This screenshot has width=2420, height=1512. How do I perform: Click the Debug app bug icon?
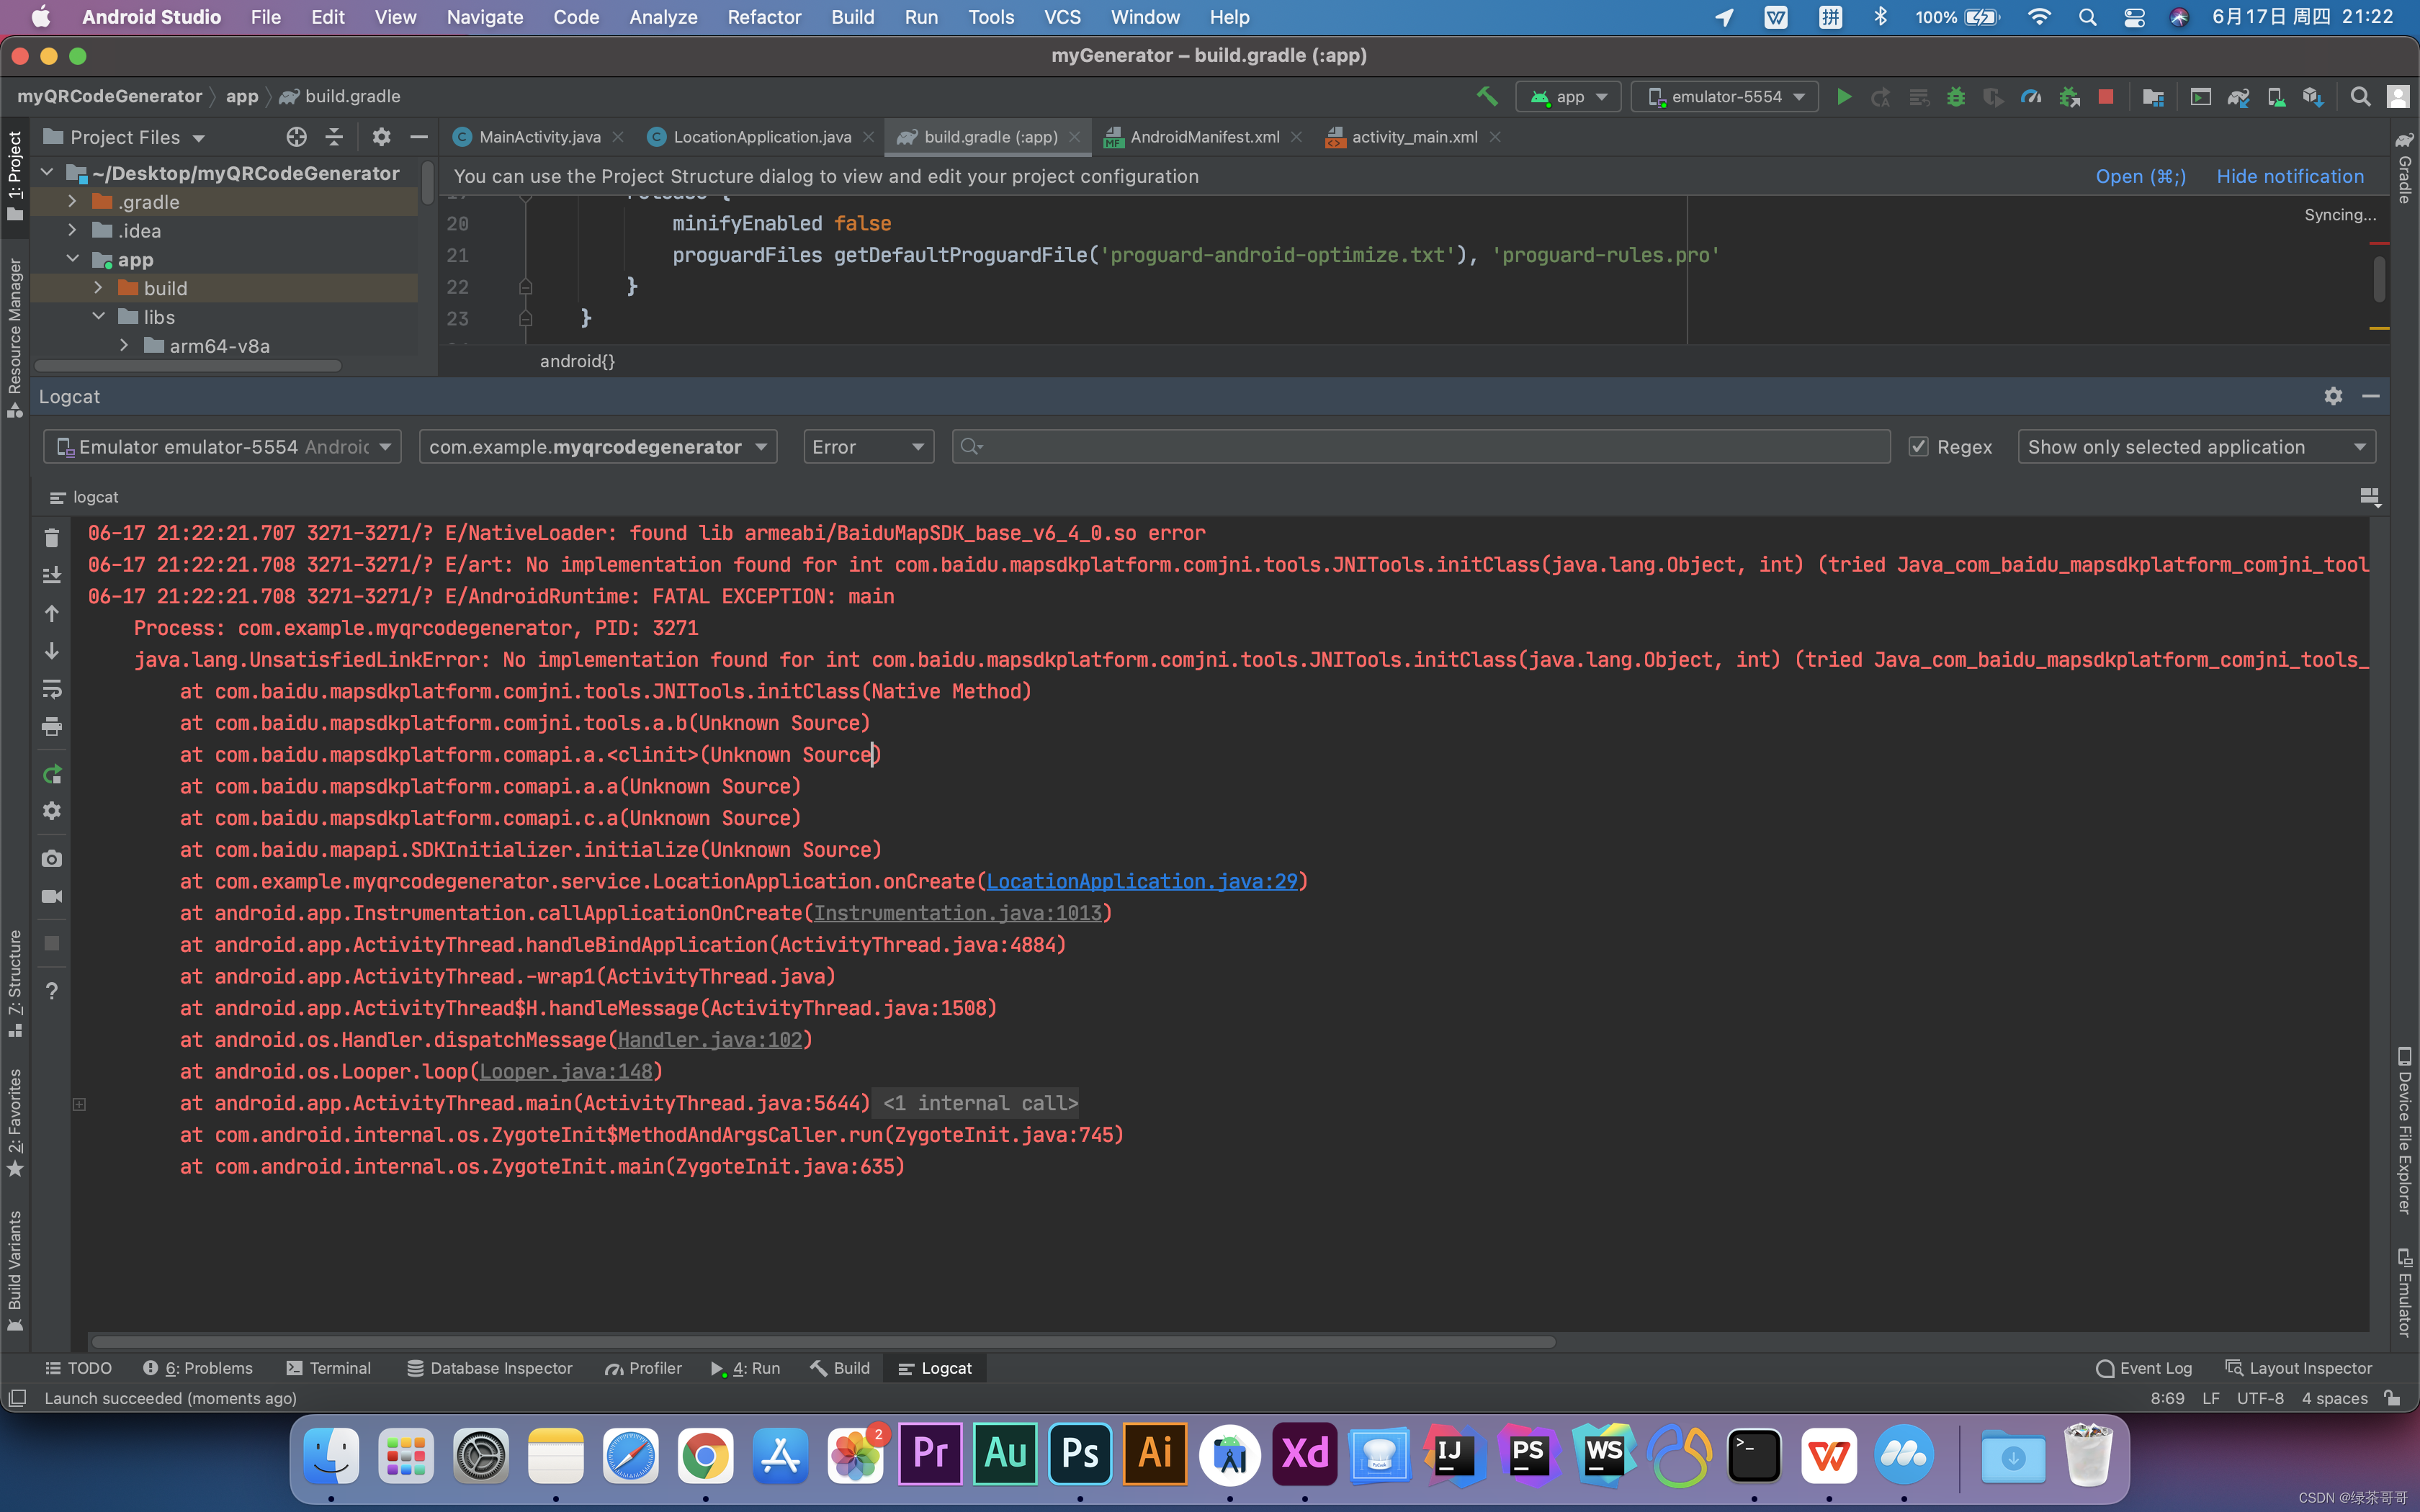1956,97
